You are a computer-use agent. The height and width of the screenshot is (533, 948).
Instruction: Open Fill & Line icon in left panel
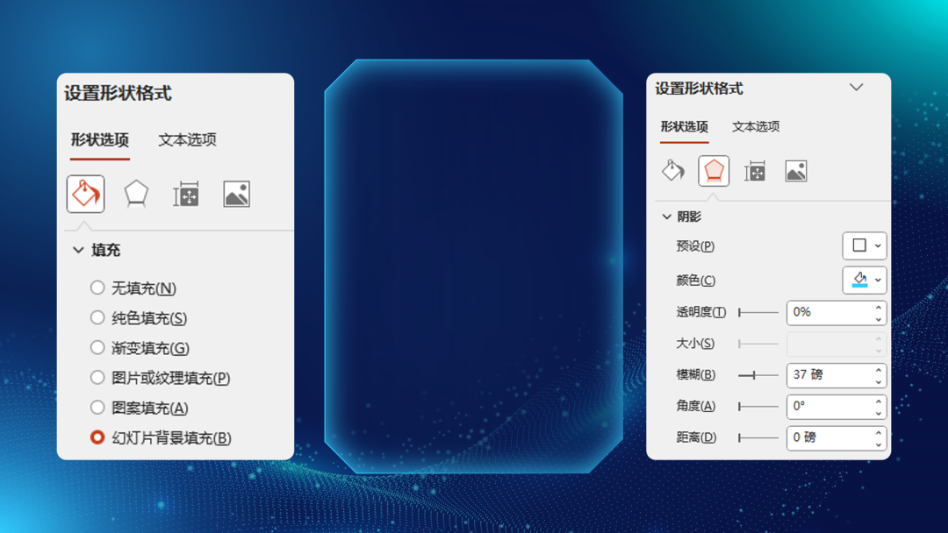tap(85, 194)
